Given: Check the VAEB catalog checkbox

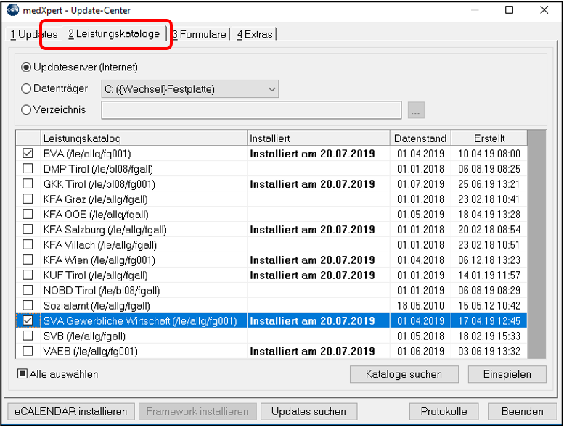Looking at the screenshot, I should point(28,351).
